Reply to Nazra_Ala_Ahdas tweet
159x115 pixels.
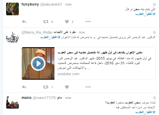pyautogui.click(x=24, y=87)
